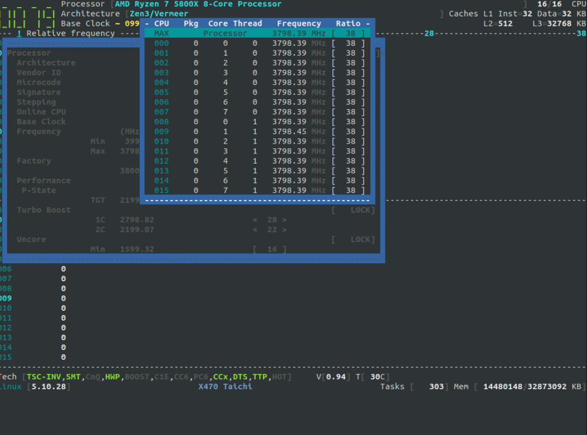Click the Turbo Boost label

(x=43, y=210)
